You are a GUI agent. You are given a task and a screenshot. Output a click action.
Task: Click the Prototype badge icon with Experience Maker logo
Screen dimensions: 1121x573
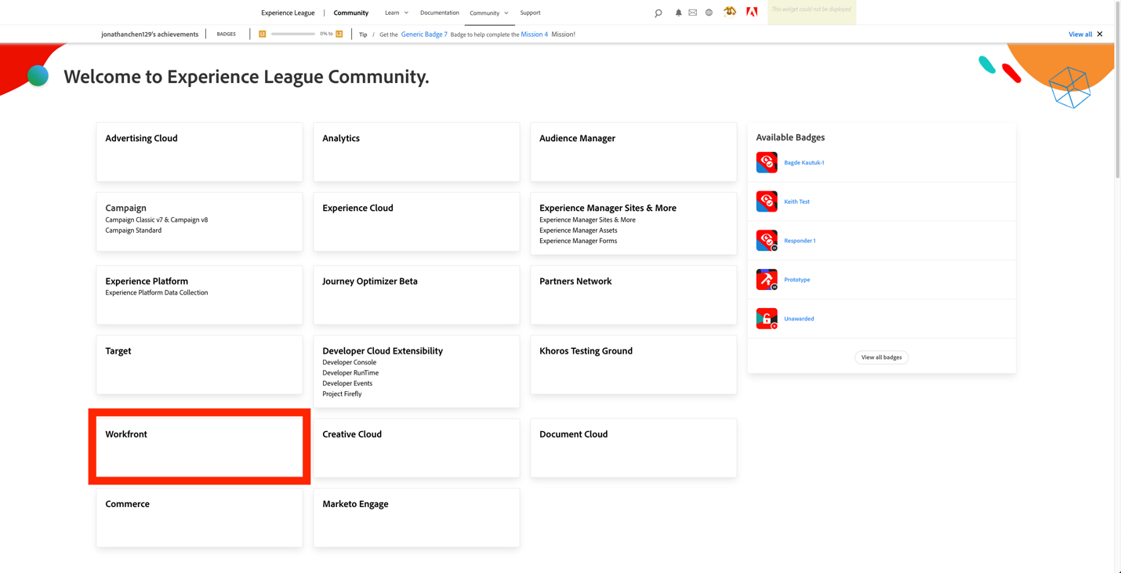click(x=766, y=279)
